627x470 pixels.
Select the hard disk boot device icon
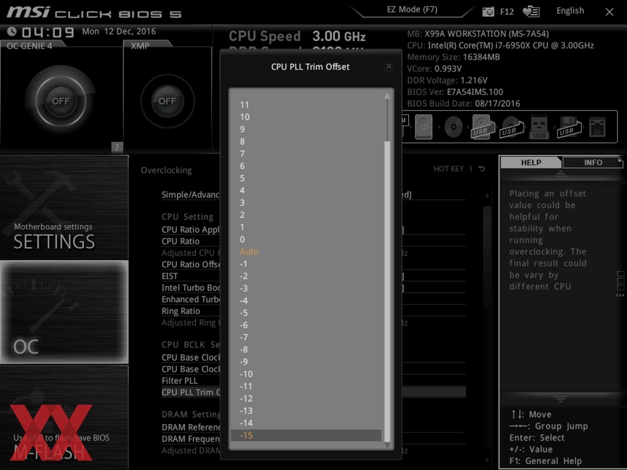click(x=424, y=127)
